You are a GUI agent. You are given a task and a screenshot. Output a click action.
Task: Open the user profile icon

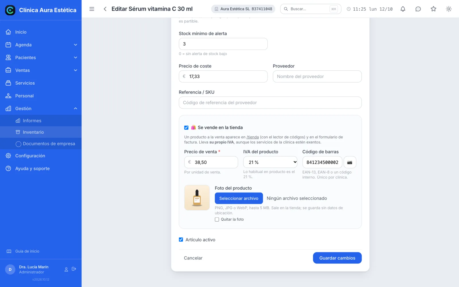pyautogui.click(x=66, y=269)
